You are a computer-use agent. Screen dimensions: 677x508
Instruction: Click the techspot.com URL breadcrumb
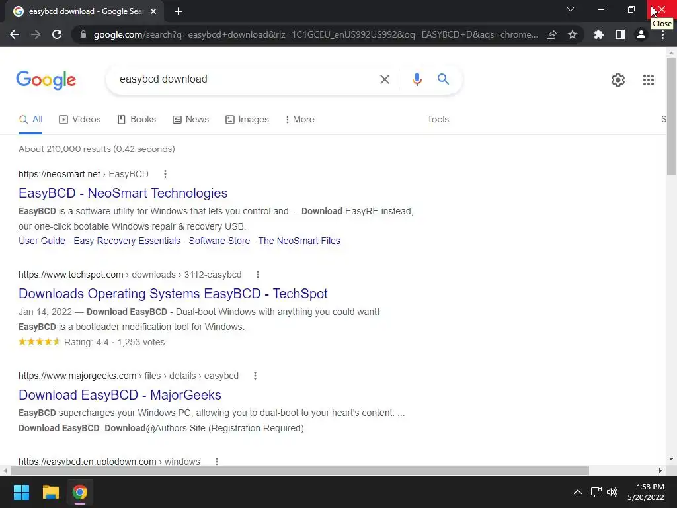click(130, 275)
